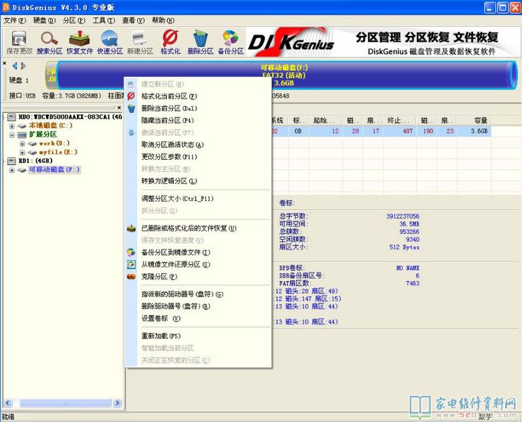Click the 删除分区 delete partition toolbar icon
Image resolution: width=522 pixels, height=422 pixels.
point(200,42)
